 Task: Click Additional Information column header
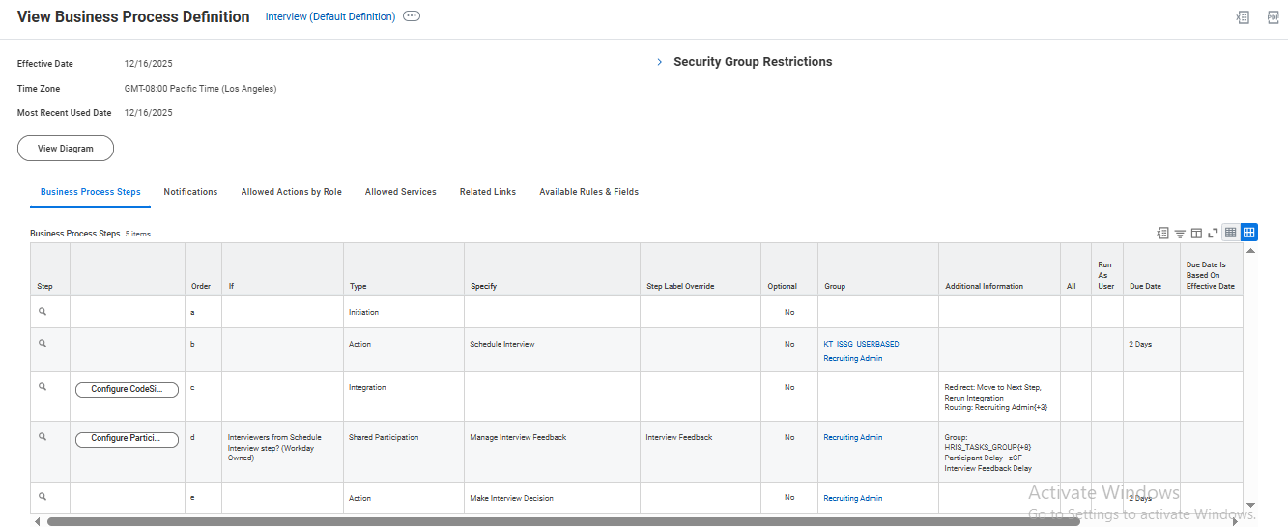[999, 269]
